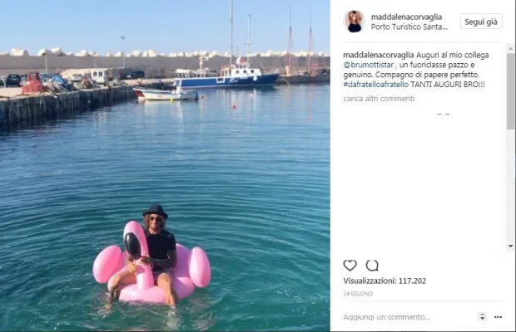Viewport: 516px width, 332px height.
Task: Toggle the comment box resize stepper
Action: [482, 317]
